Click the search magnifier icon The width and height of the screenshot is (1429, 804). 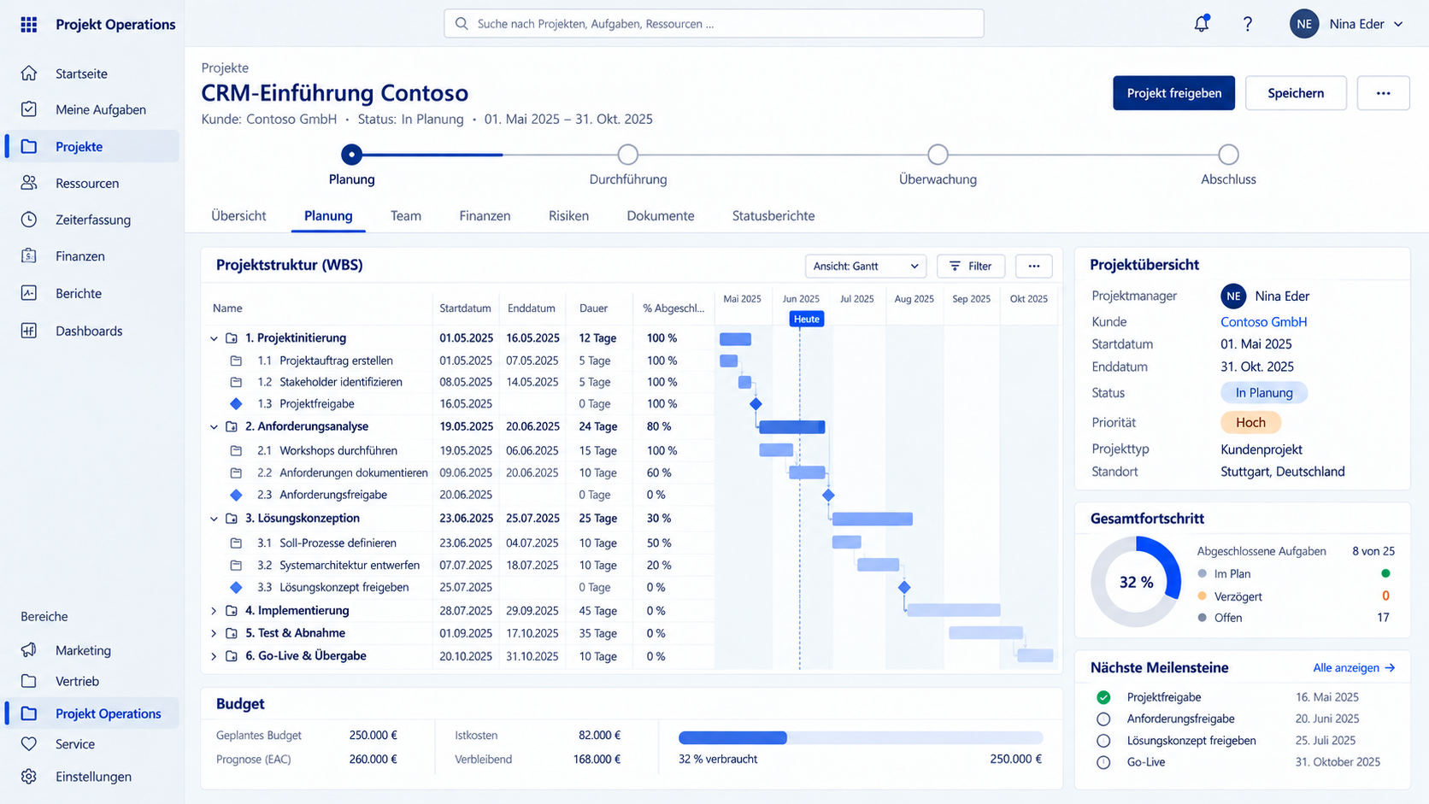click(x=462, y=24)
